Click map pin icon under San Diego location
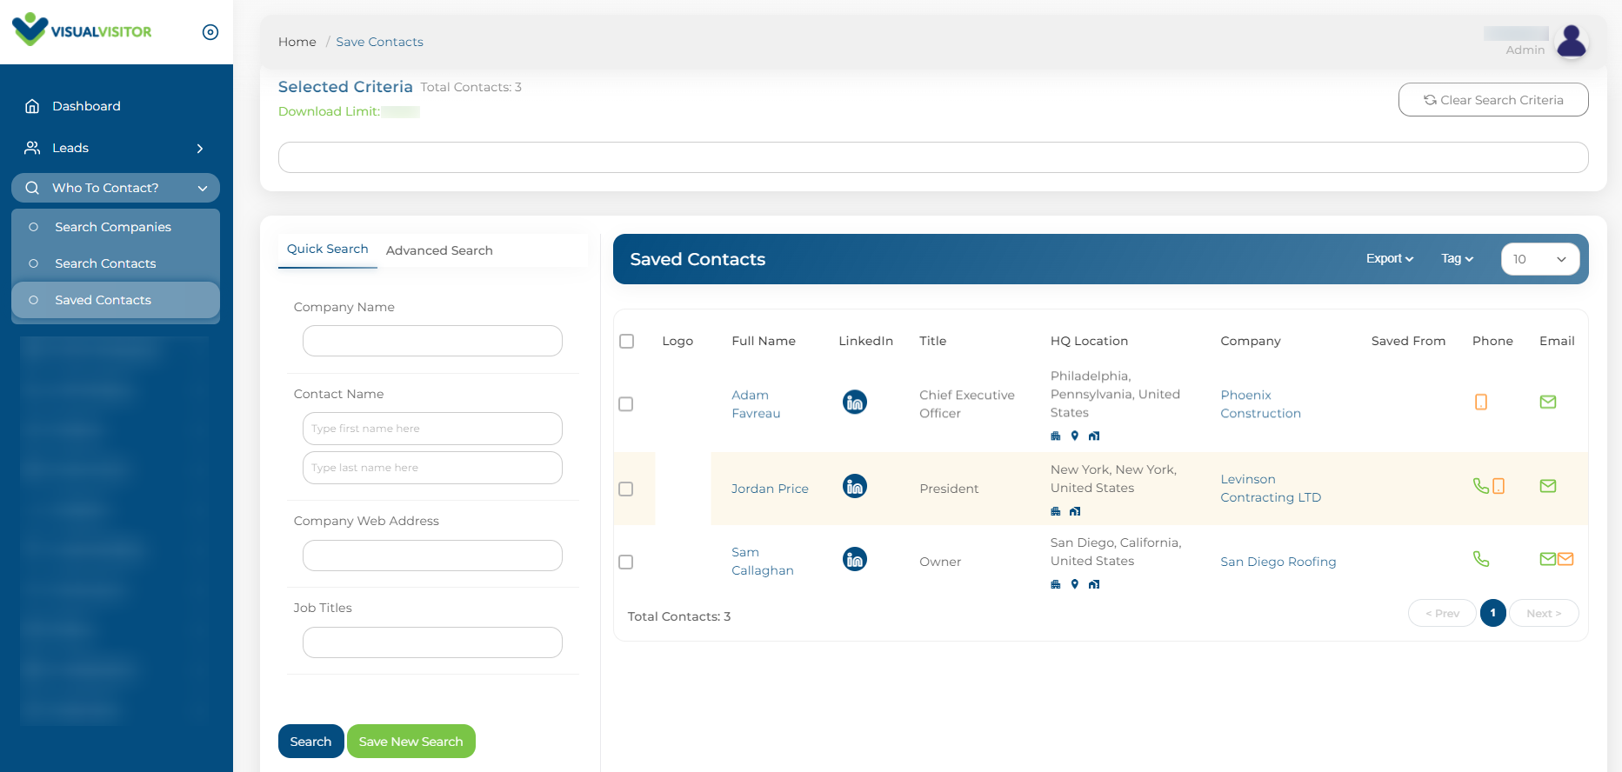 1075,584
